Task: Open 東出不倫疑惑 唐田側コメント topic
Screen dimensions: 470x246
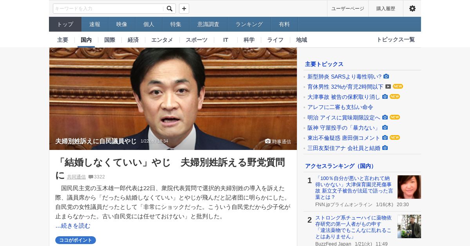Action: [344, 138]
